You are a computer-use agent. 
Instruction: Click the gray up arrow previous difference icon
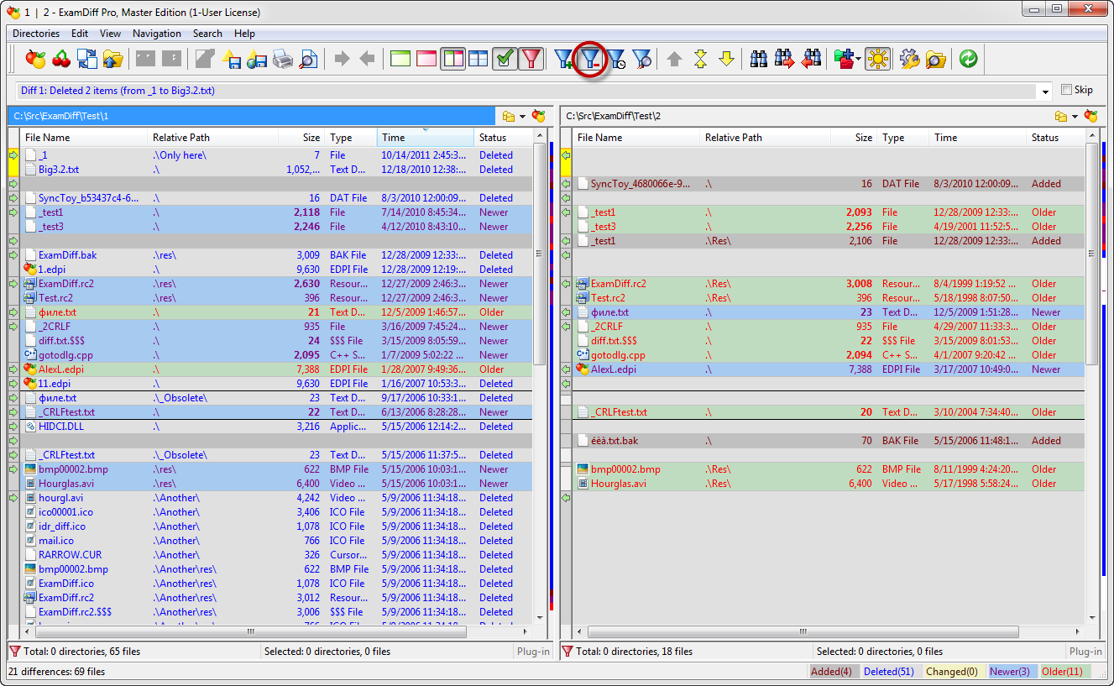coord(674,59)
